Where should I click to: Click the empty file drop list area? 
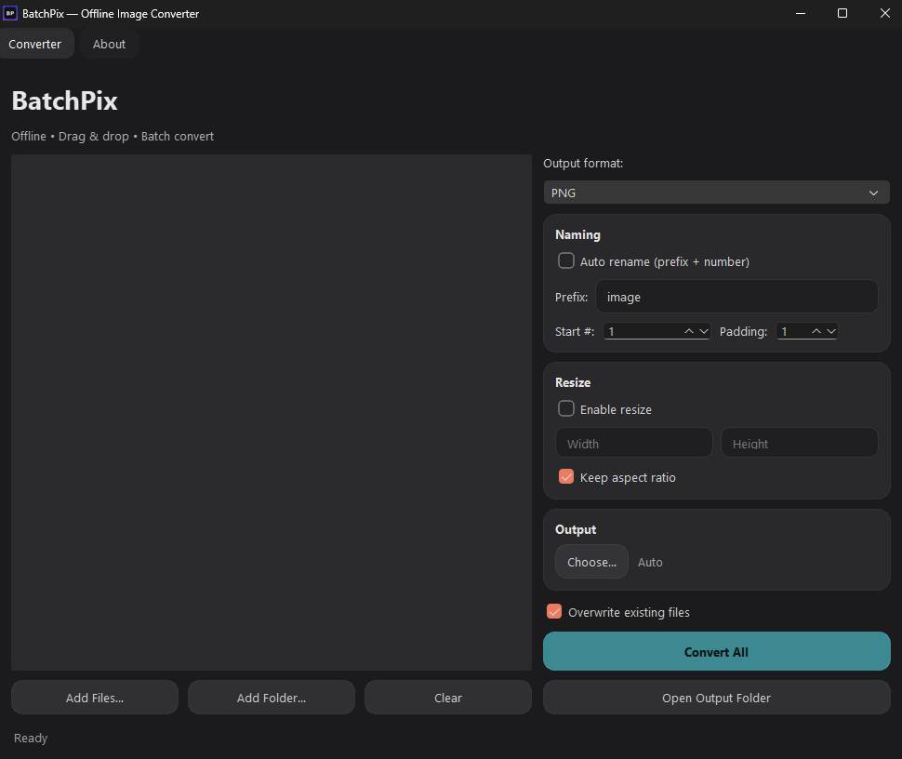[x=272, y=412]
